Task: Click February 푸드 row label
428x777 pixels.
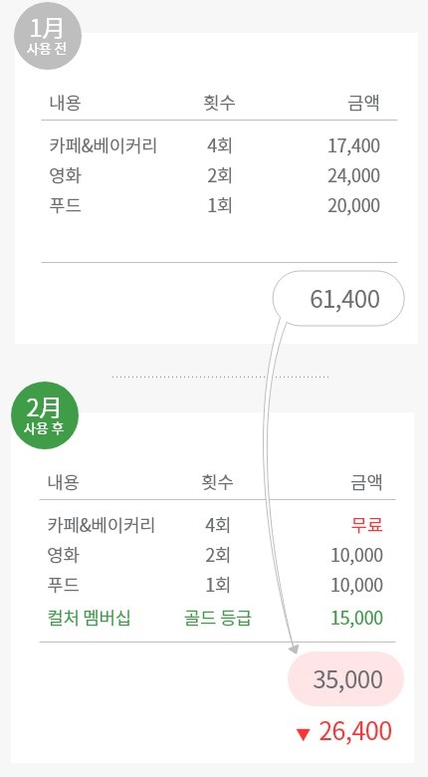Action: 64,585
